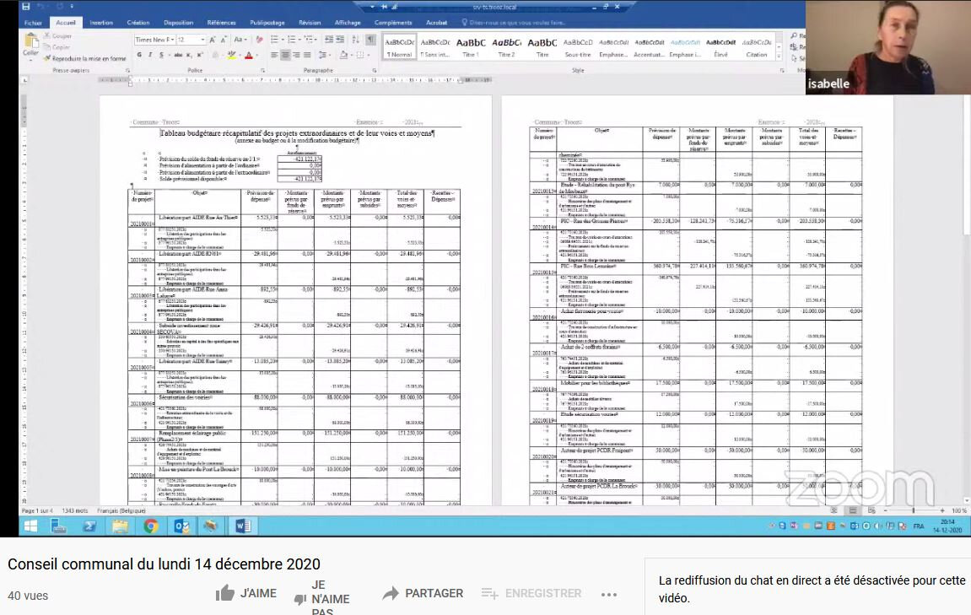Toggle superscript formatting
Viewport: 971px width, 615px height.
tap(199, 55)
